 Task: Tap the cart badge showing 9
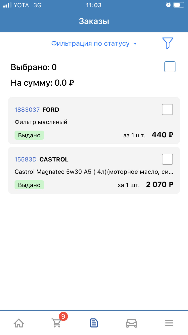pyautogui.click(x=63, y=316)
